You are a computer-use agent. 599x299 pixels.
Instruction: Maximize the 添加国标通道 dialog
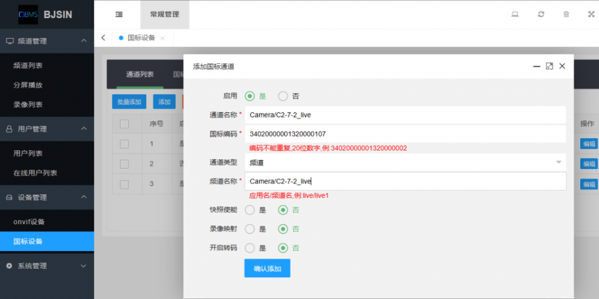click(x=549, y=66)
